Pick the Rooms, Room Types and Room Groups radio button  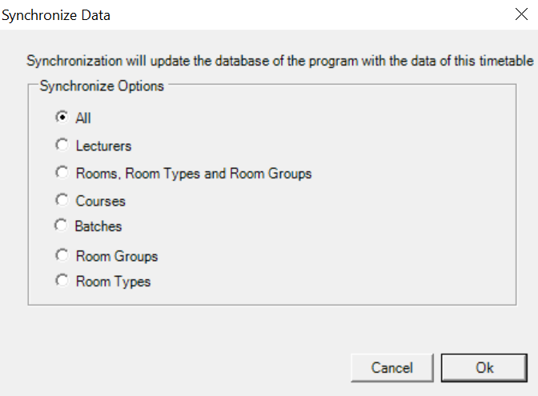click(x=62, y=173)
